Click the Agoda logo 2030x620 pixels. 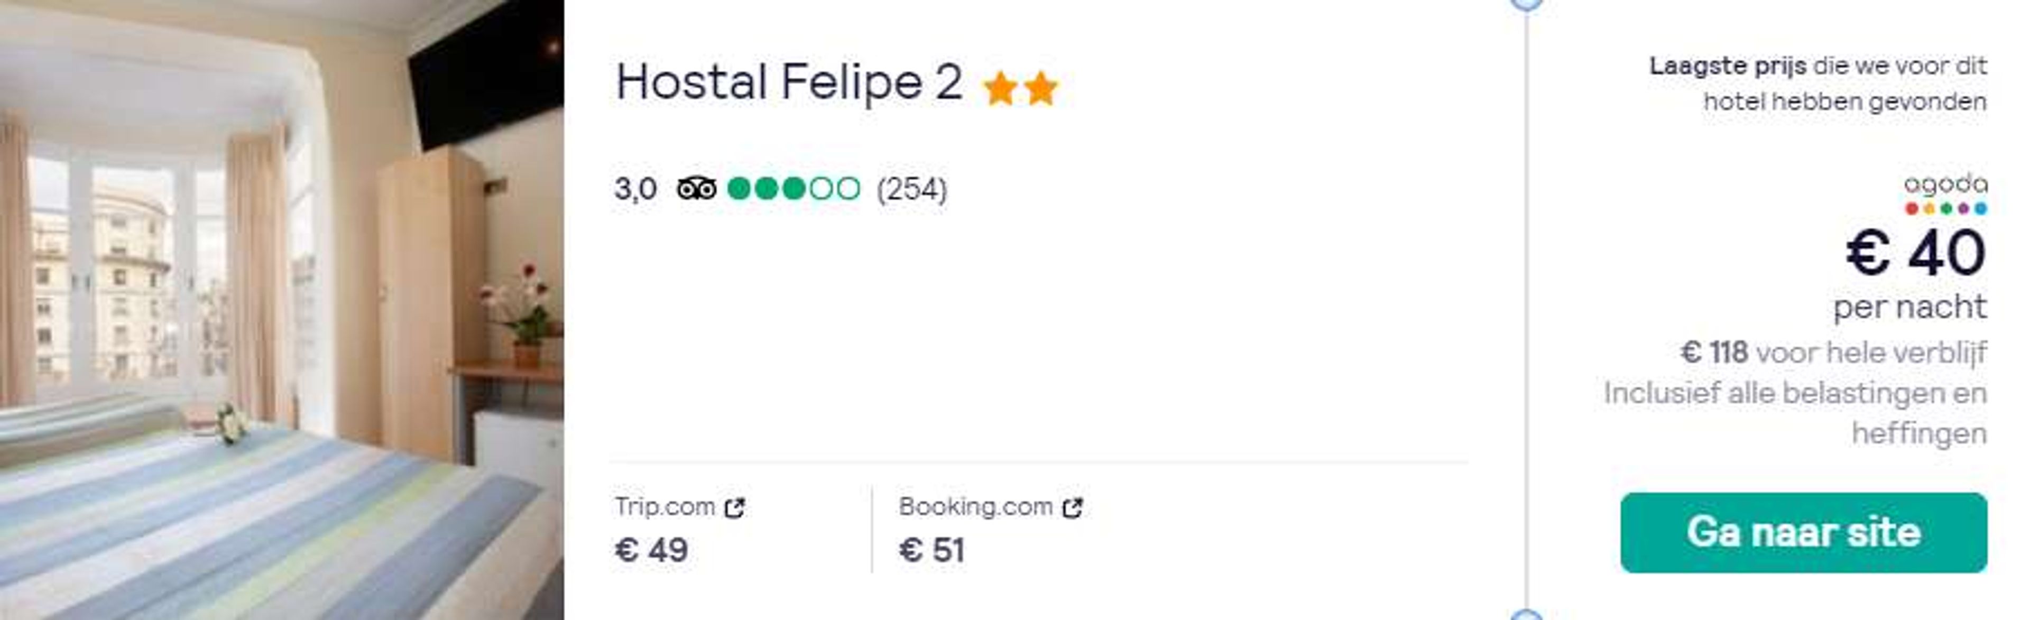click(1945, 194)
